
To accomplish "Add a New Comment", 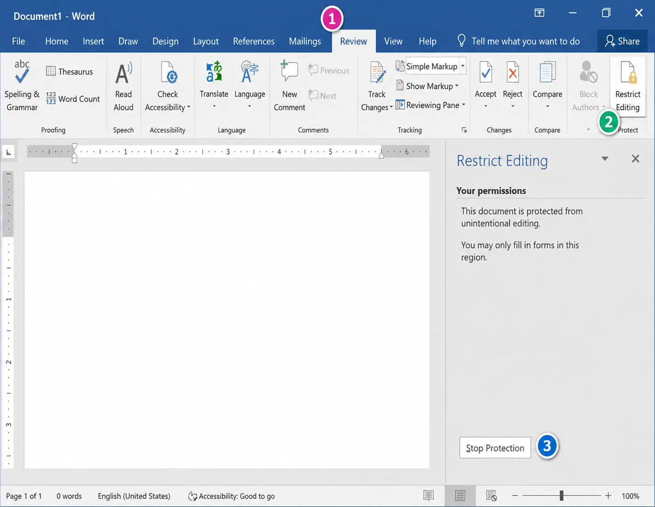I will pyautogui.click(x=289, y=86).
